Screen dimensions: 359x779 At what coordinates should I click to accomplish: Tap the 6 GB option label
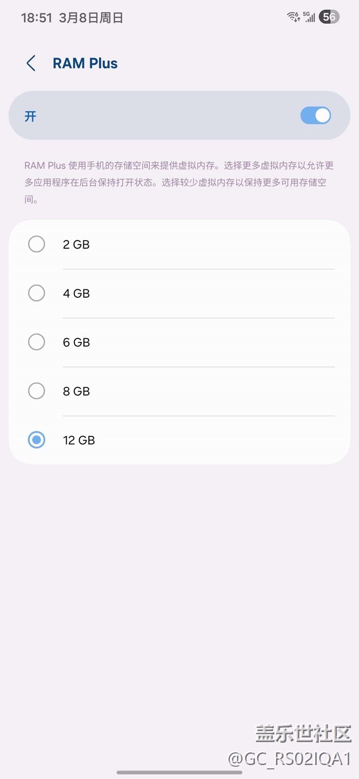pyautogui.click(x=76, y=342)
